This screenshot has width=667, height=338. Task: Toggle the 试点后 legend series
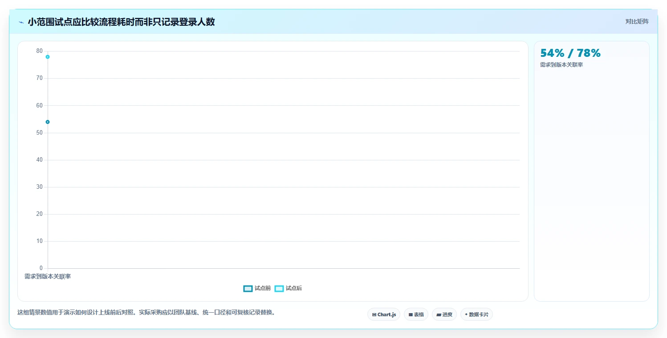point(288,288)
